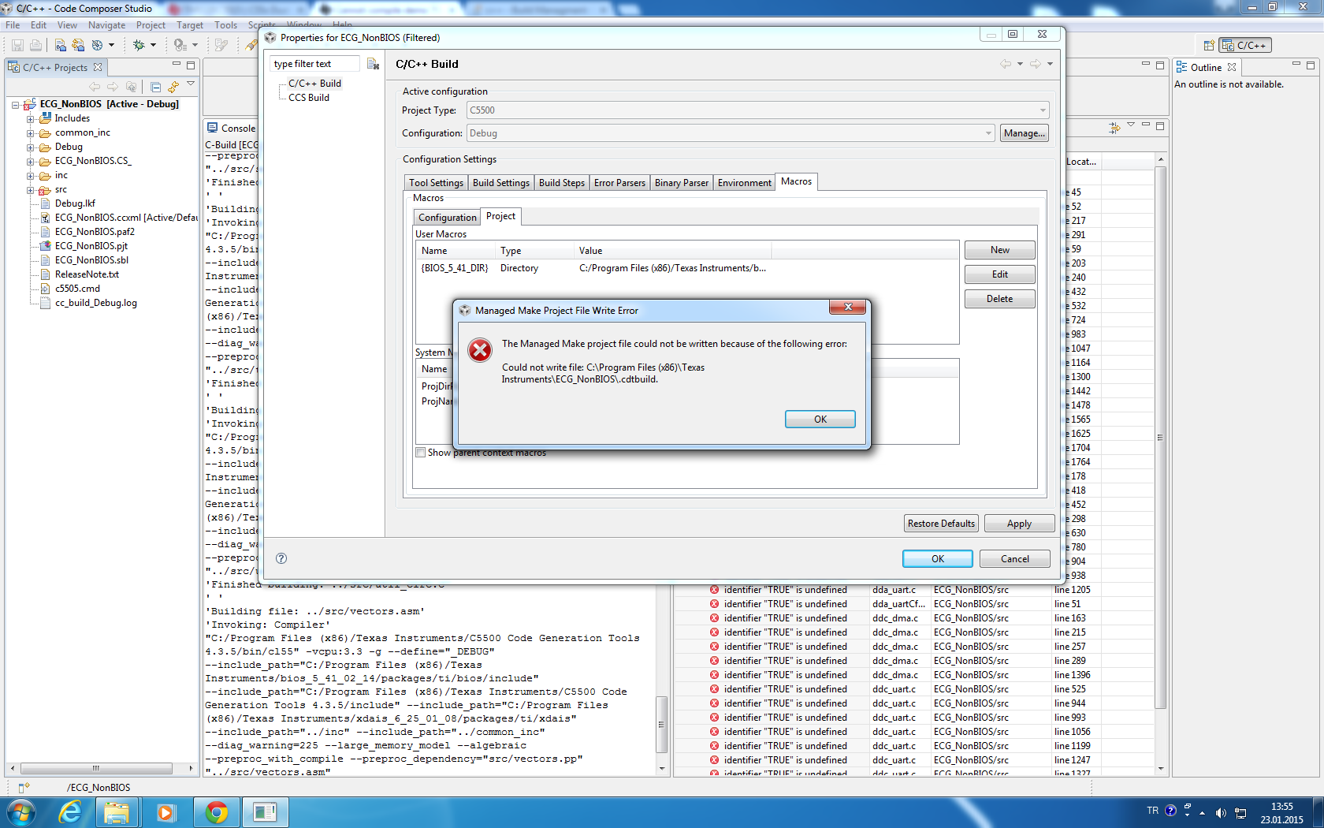Screen dimensions: 1324x828
Task: Click the Open Perspective icon
Action: point(1209,45)
